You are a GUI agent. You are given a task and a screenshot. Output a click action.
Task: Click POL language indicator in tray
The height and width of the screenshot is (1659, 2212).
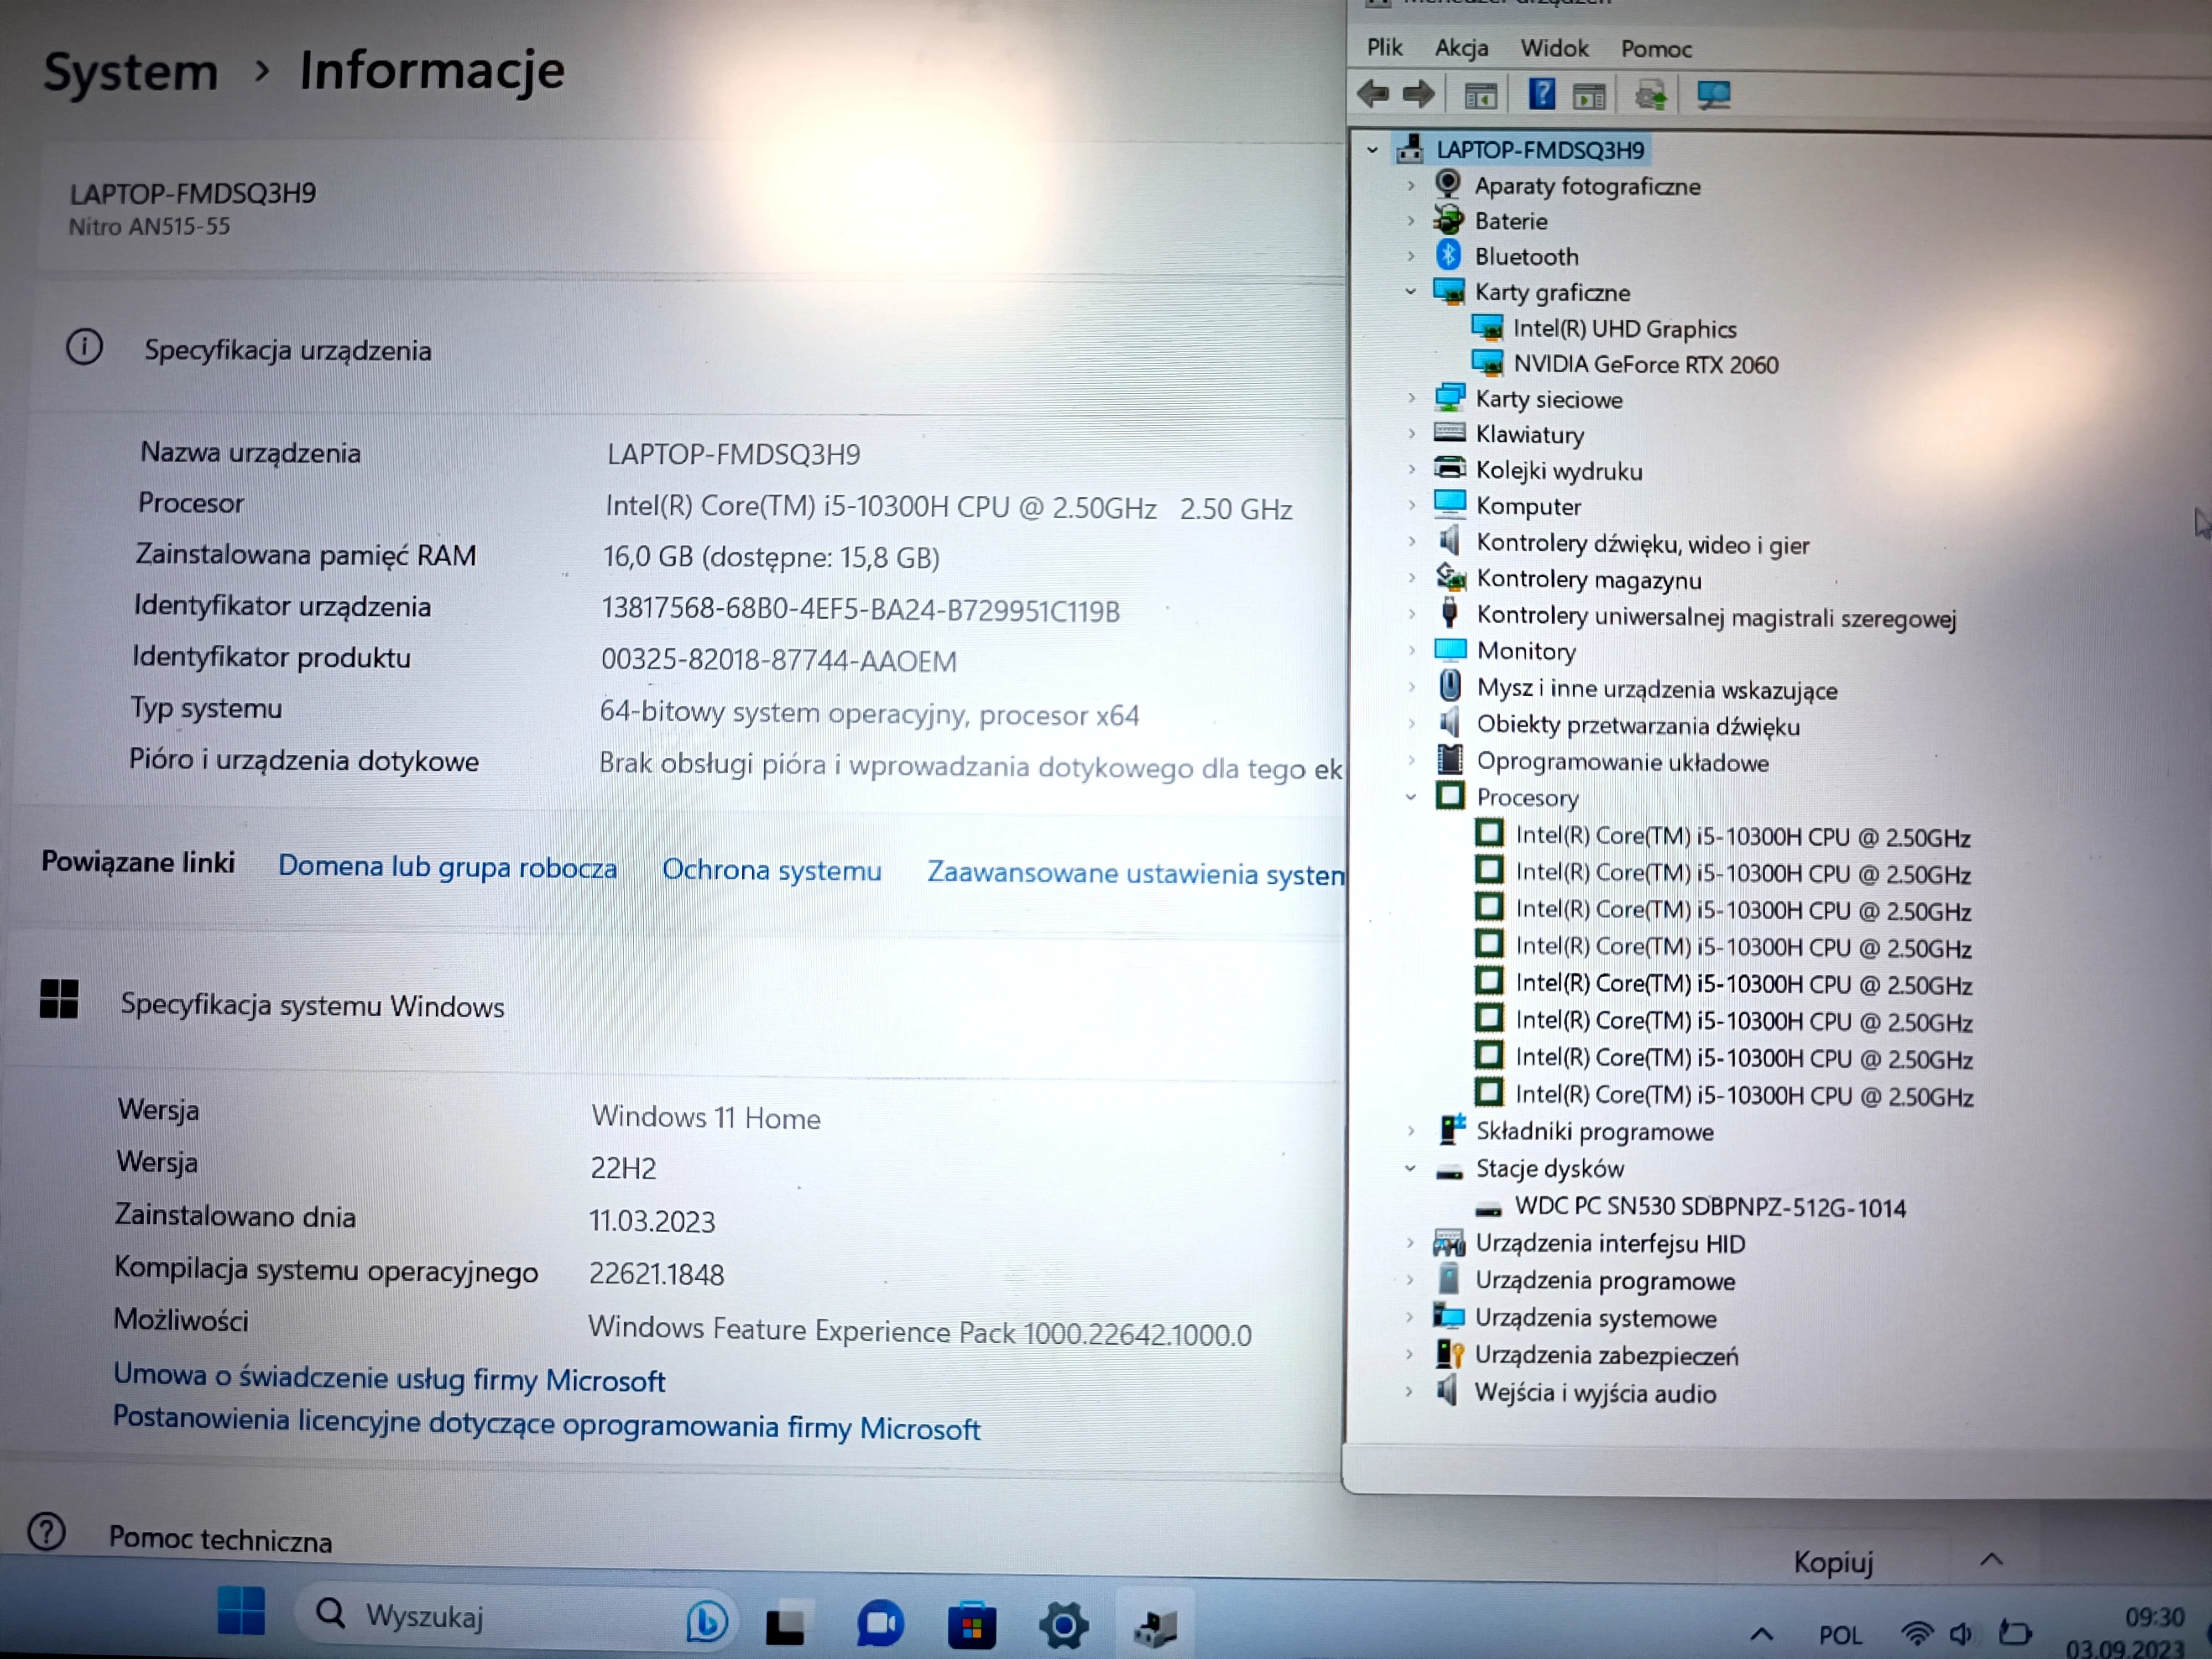[1840, 1635]
